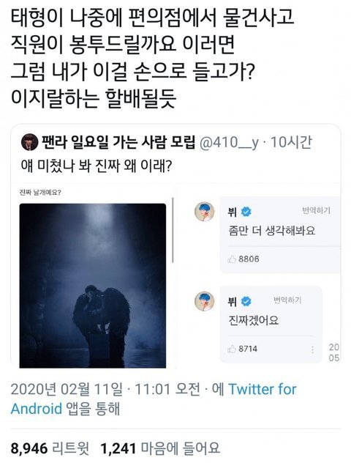Open the dark winged figure image
The width and height of the screenshot is (351, 463).
(x=93, y=286)
